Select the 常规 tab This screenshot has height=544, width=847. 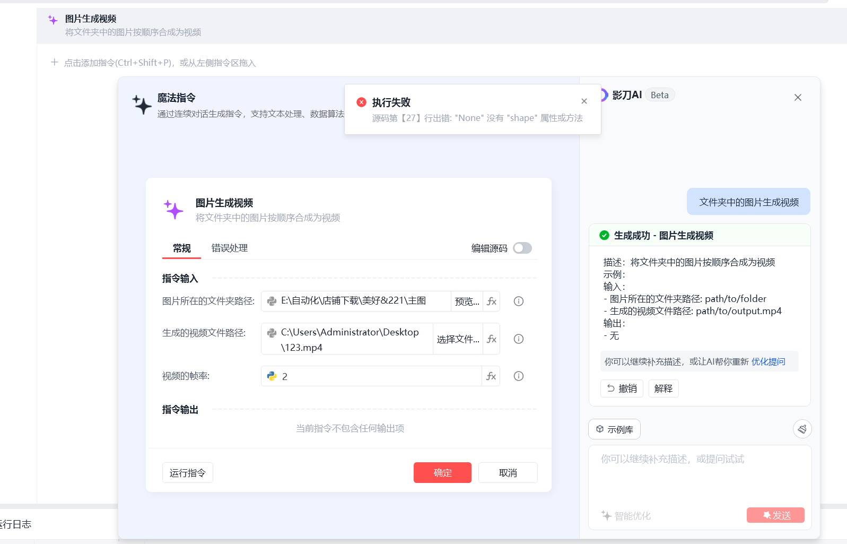point(181,248)
